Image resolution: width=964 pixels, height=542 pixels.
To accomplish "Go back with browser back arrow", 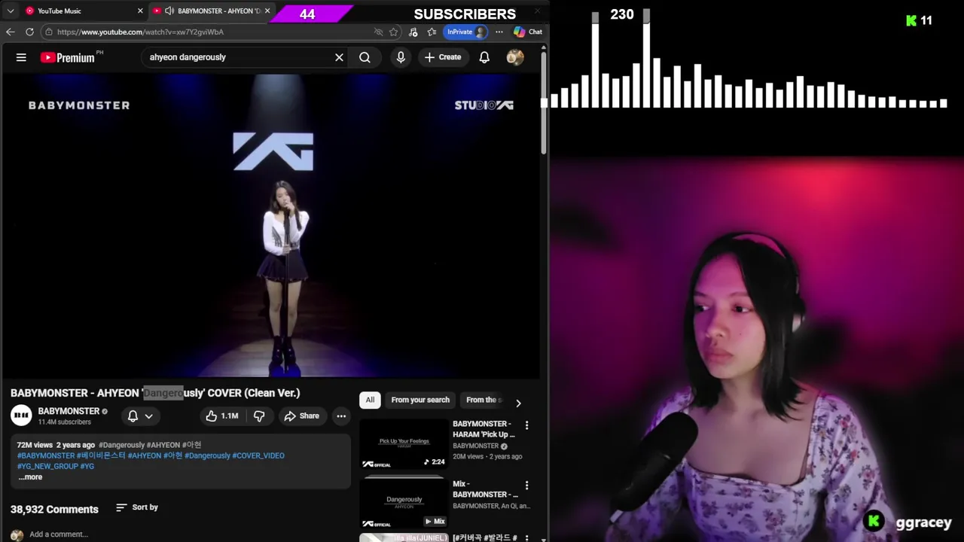I will [x=10, y=32].
